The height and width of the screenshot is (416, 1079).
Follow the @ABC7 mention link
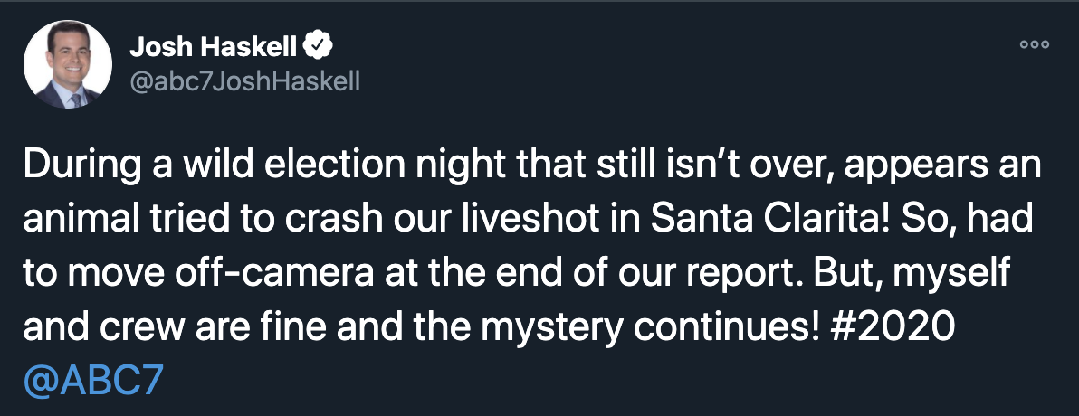94,382
